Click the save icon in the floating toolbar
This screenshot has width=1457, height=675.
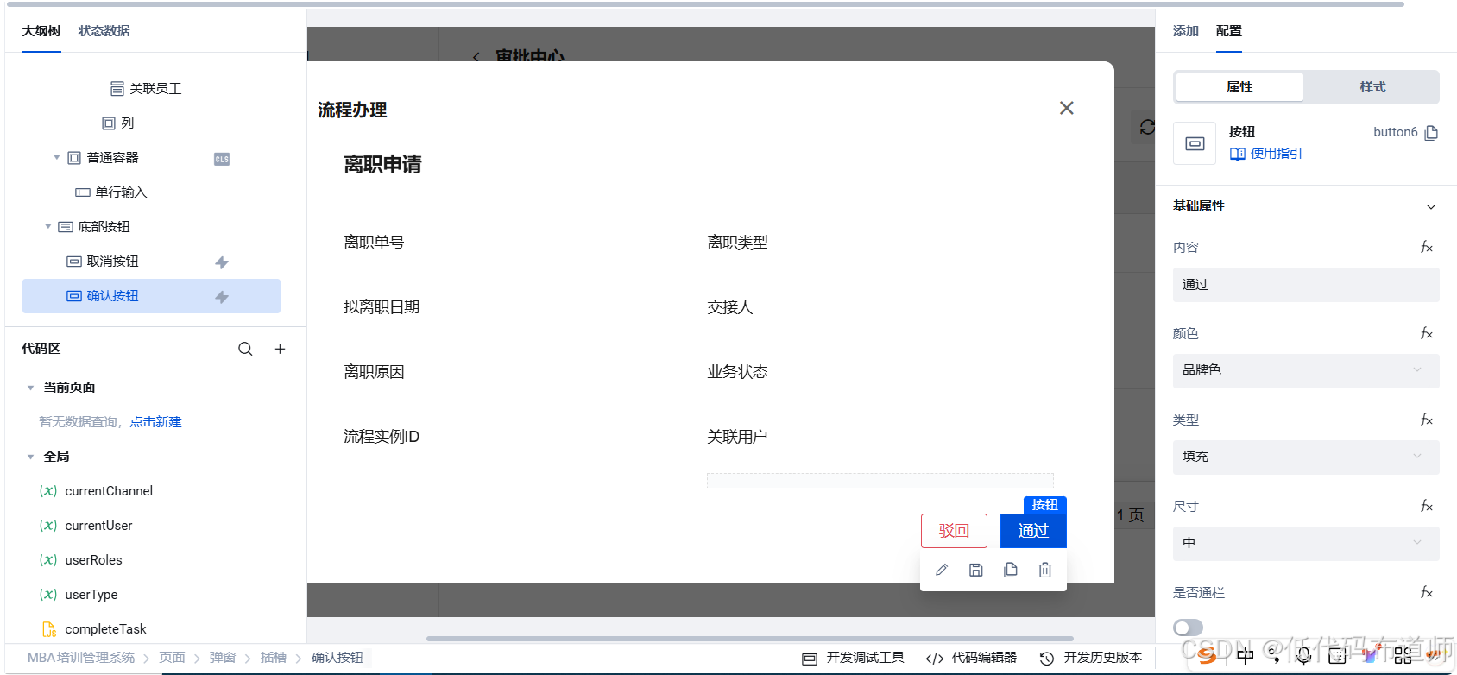click(976, 570)
